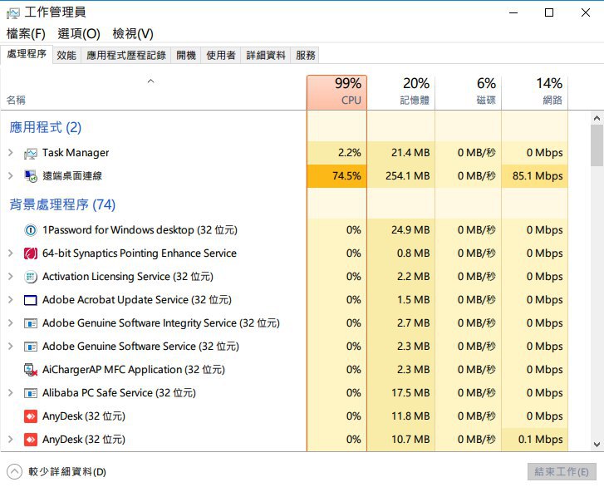The height and width of the screenshot is (492, 604).
Task: Expand the 遠端桌面連線 process group
Action: (10, 176)
